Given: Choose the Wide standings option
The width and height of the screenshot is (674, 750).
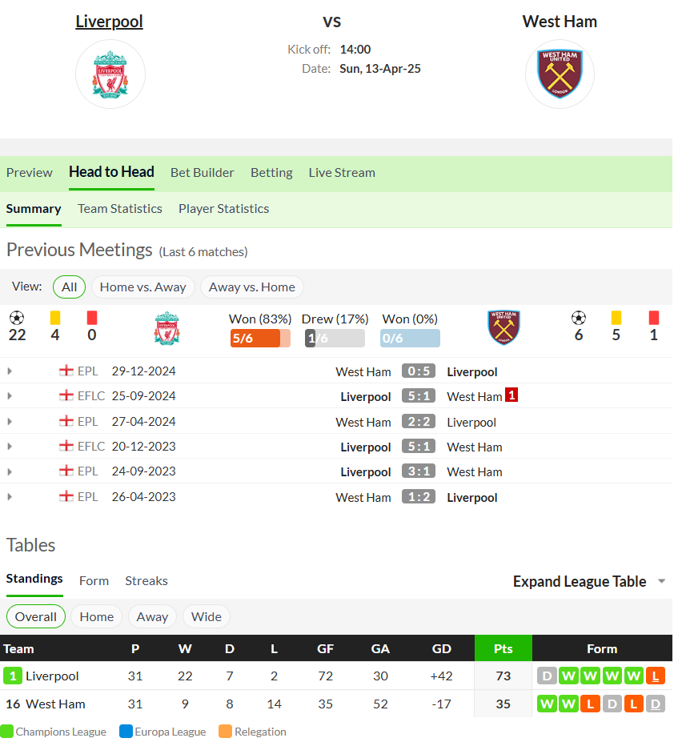Looking at the screenshot, I should [x=207, y=616].
